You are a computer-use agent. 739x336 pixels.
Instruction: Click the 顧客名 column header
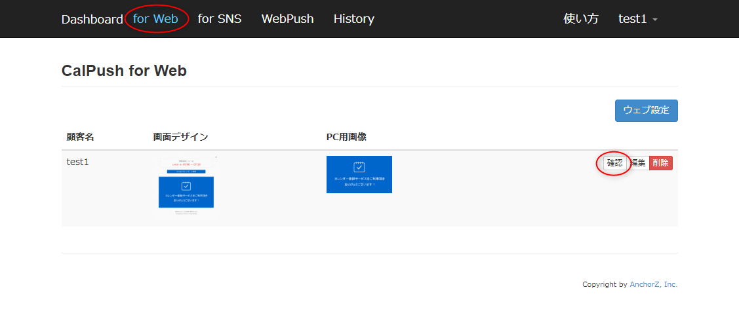(80, 137)
